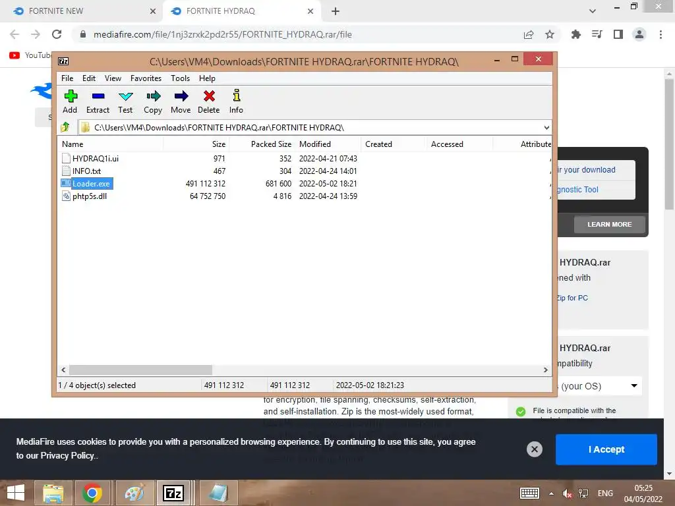The image size is (675, 506).
Task: Click the browser address bar URL
Action: pyautogui.click(x=223, y=34)
